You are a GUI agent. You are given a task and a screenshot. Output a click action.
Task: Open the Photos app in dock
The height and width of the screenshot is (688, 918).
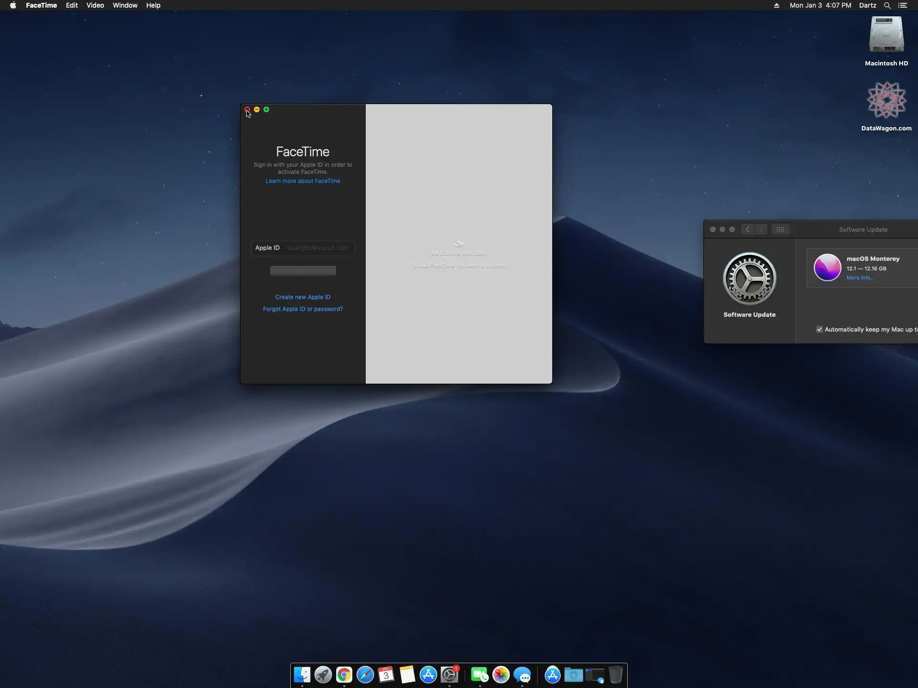click(501, 675)
